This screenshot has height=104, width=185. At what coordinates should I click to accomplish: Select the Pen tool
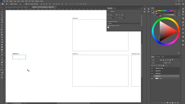[x=2, y=55]
